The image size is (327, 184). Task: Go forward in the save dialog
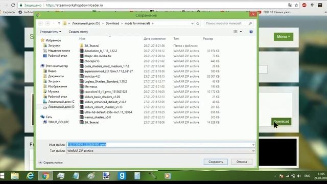(x=48, y=24)
